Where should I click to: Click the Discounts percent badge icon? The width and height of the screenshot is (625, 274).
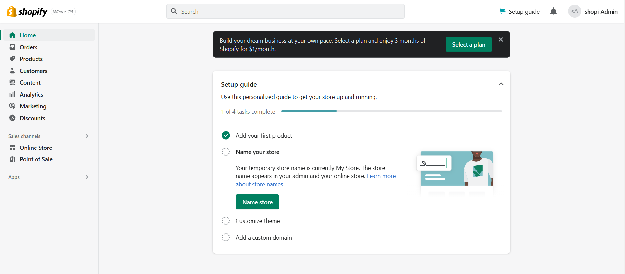[12, 118]
